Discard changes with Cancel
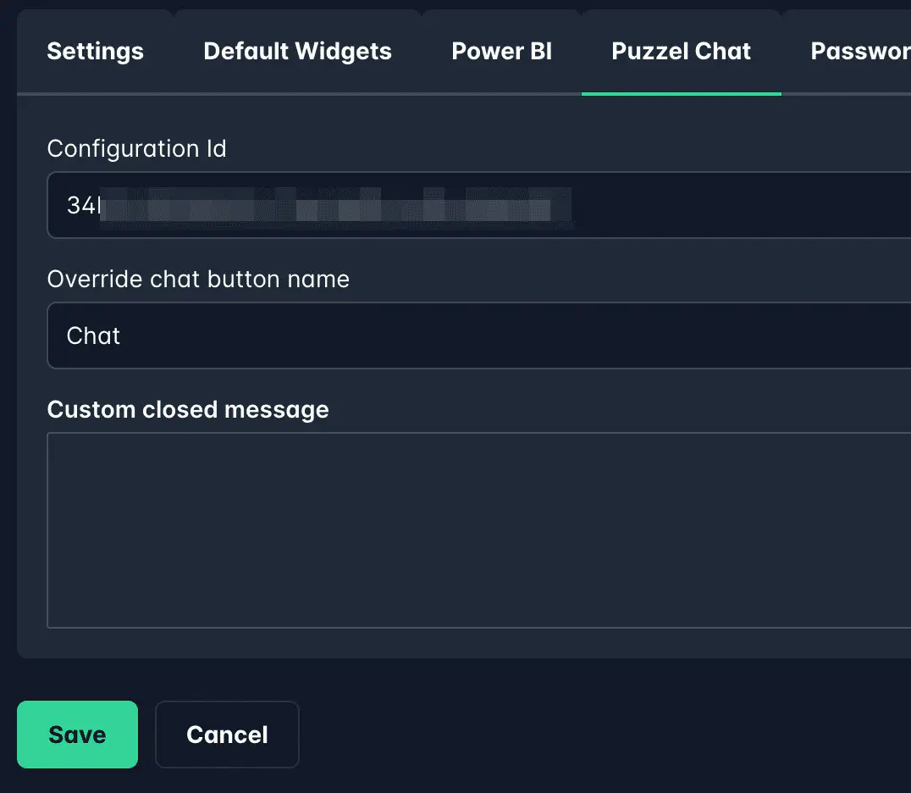Image resolution: width=911 pixels, height=793 pixels. 227,735
